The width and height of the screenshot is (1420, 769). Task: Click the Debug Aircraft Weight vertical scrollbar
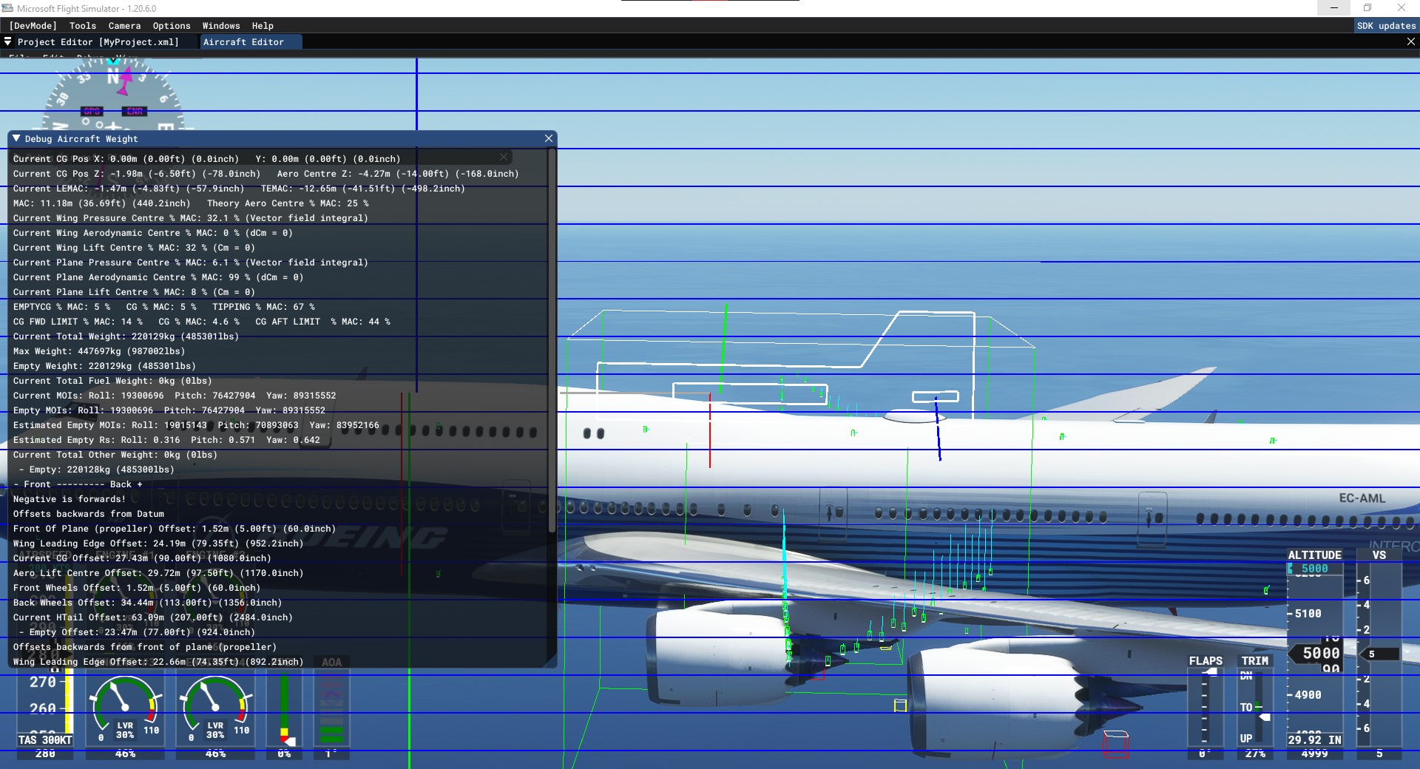coord(551,340)
